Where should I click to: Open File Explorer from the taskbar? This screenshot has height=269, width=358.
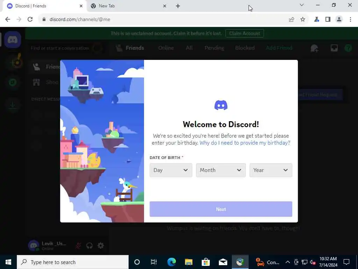coord(188,262)
